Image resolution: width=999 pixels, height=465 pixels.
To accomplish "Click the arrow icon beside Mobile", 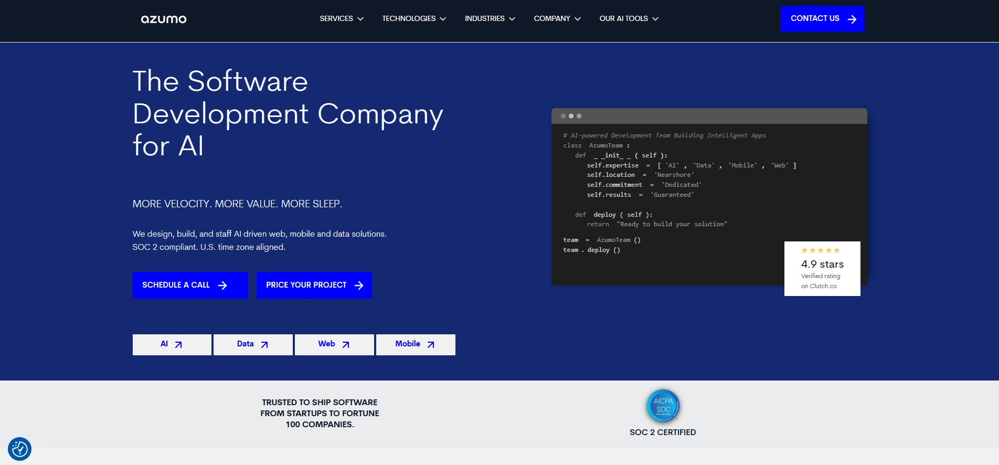I will coord(431,345).
